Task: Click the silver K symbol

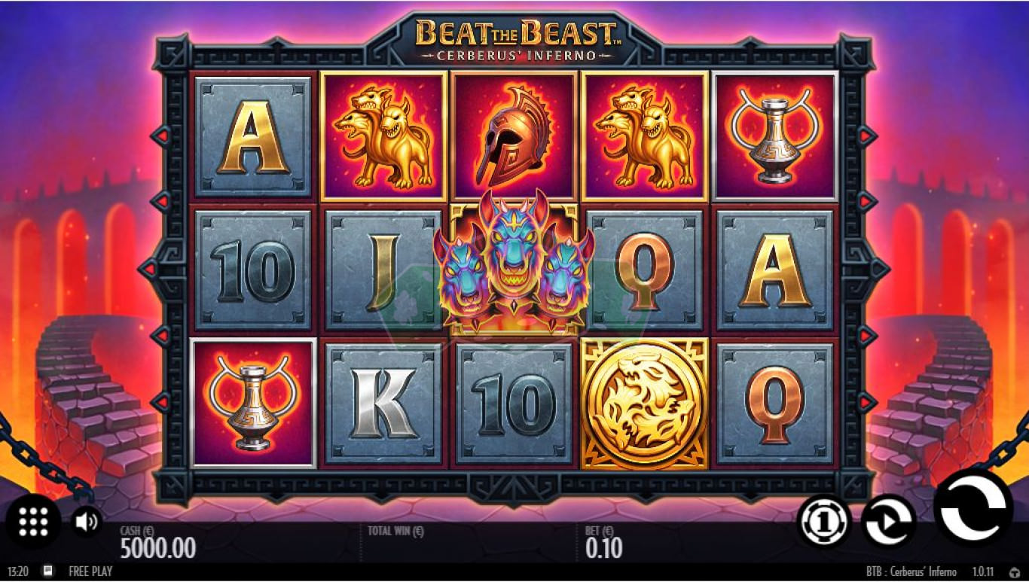Action: tap(384, 404)
